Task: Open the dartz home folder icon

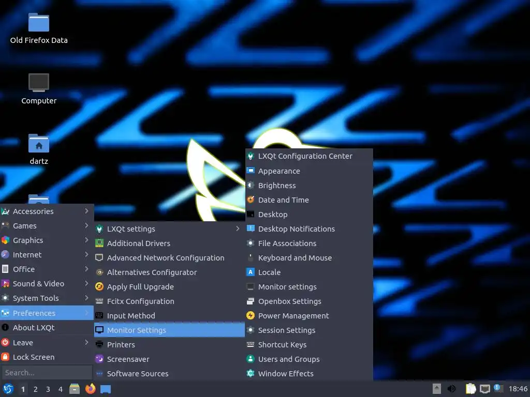Action: (39, 149)
